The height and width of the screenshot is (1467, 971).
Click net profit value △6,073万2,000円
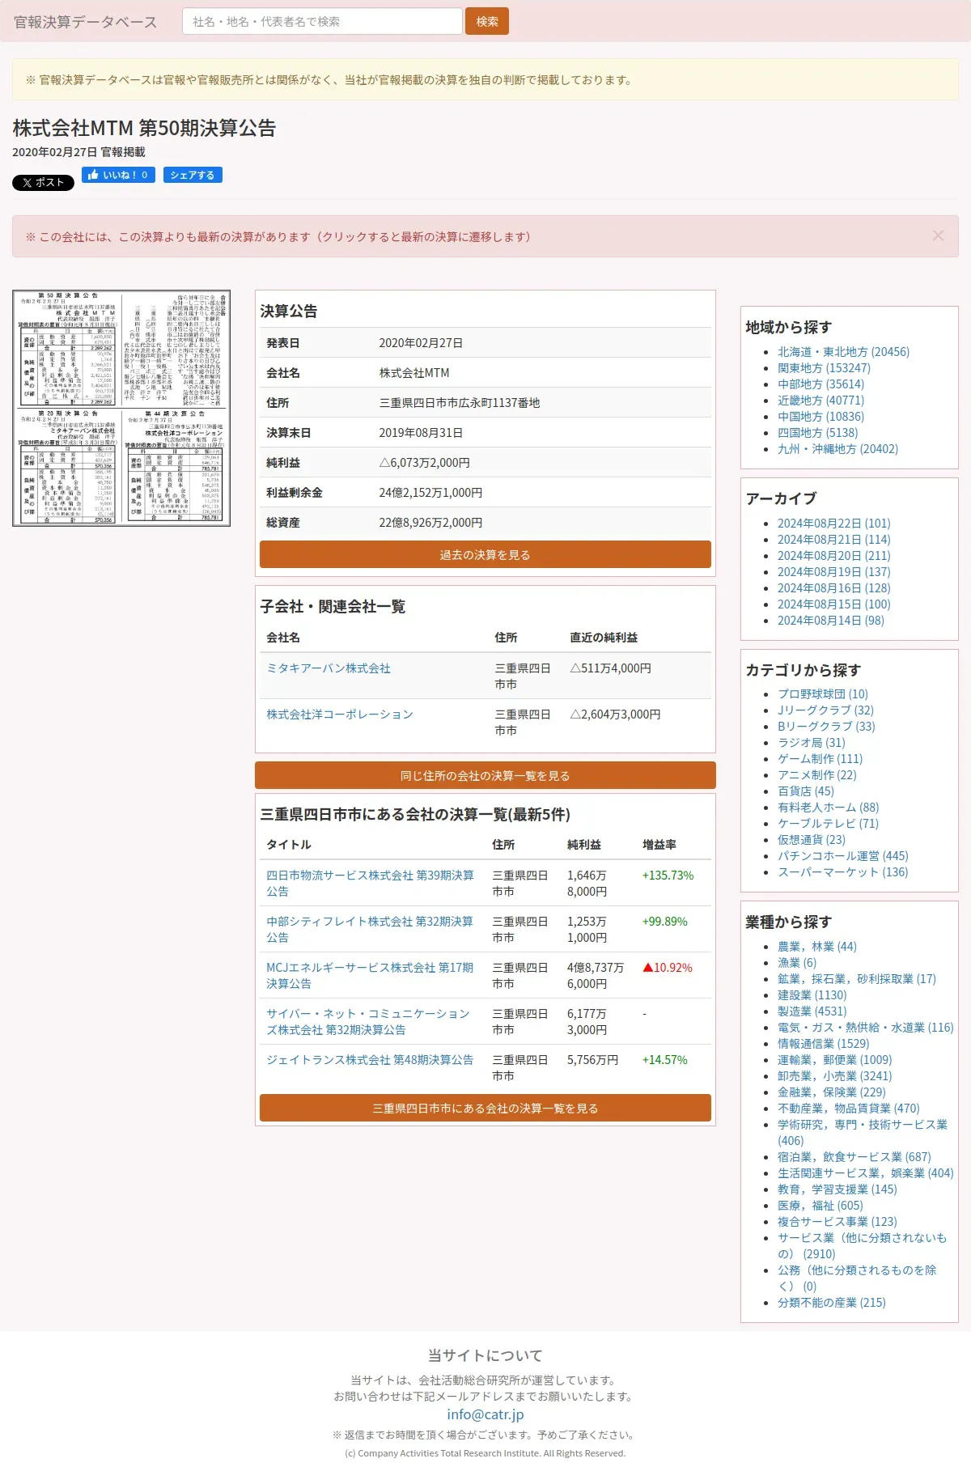click(425, 463)
